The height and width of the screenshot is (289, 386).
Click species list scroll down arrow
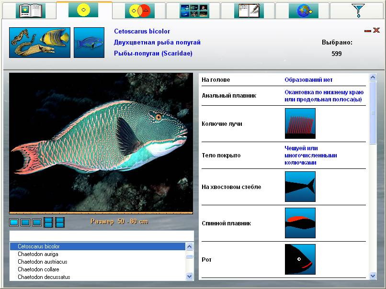[189, 276]
